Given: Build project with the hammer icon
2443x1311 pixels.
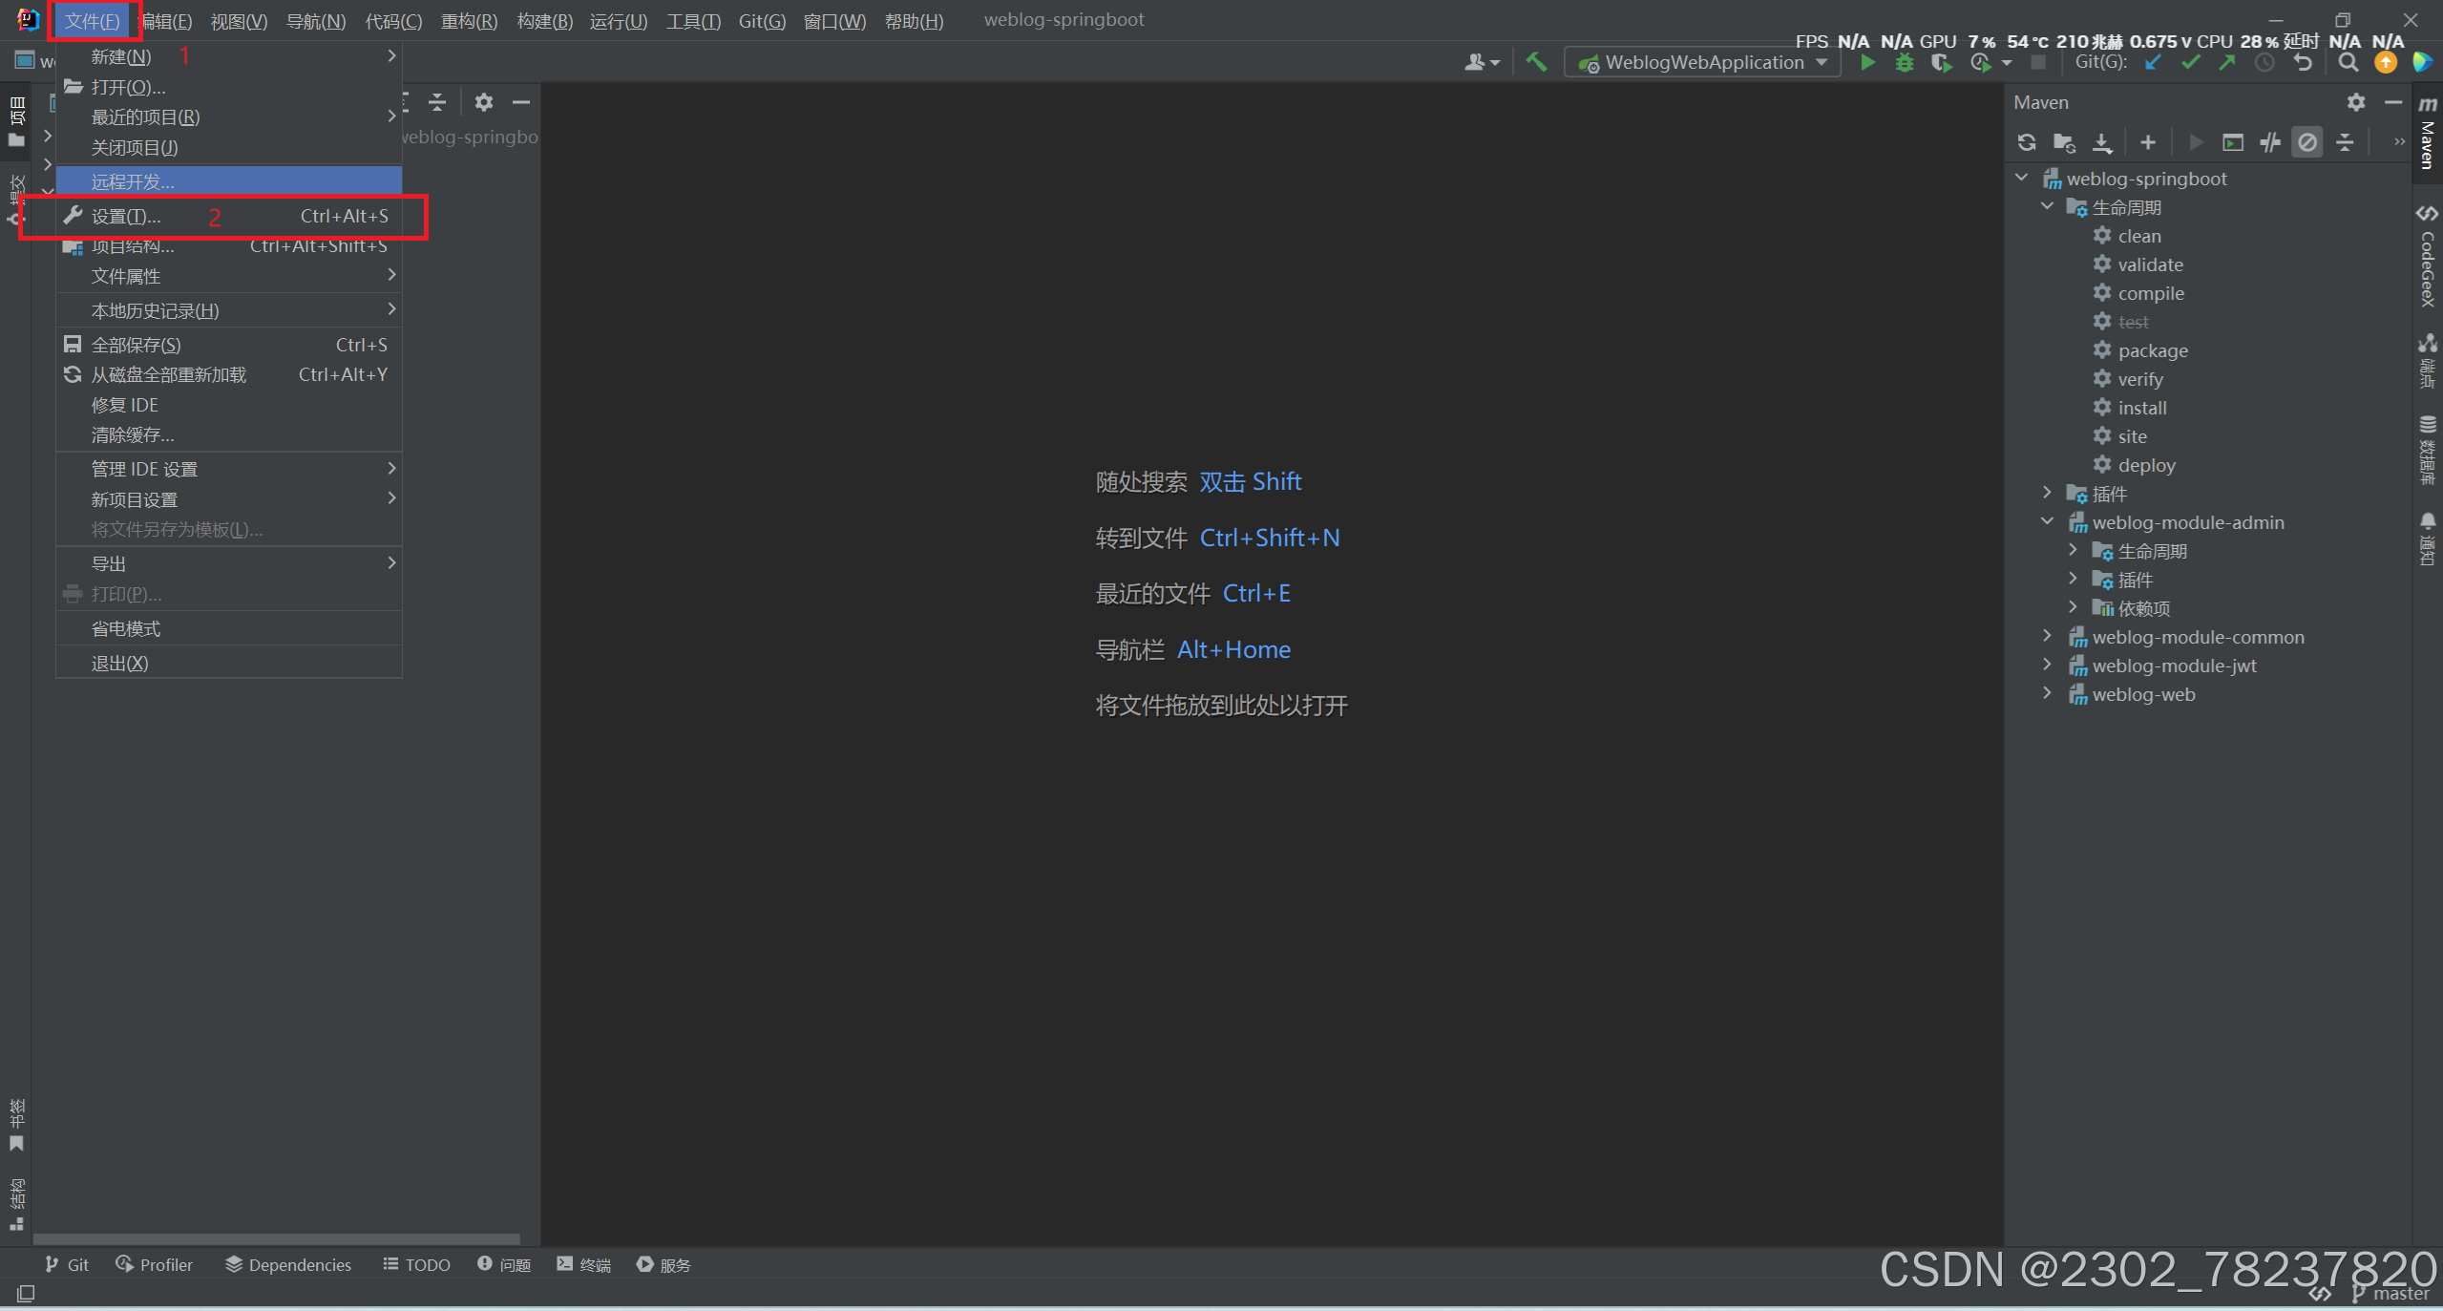Looking at the screenshot, I should pyautogui.click(x=1536, y=63).
